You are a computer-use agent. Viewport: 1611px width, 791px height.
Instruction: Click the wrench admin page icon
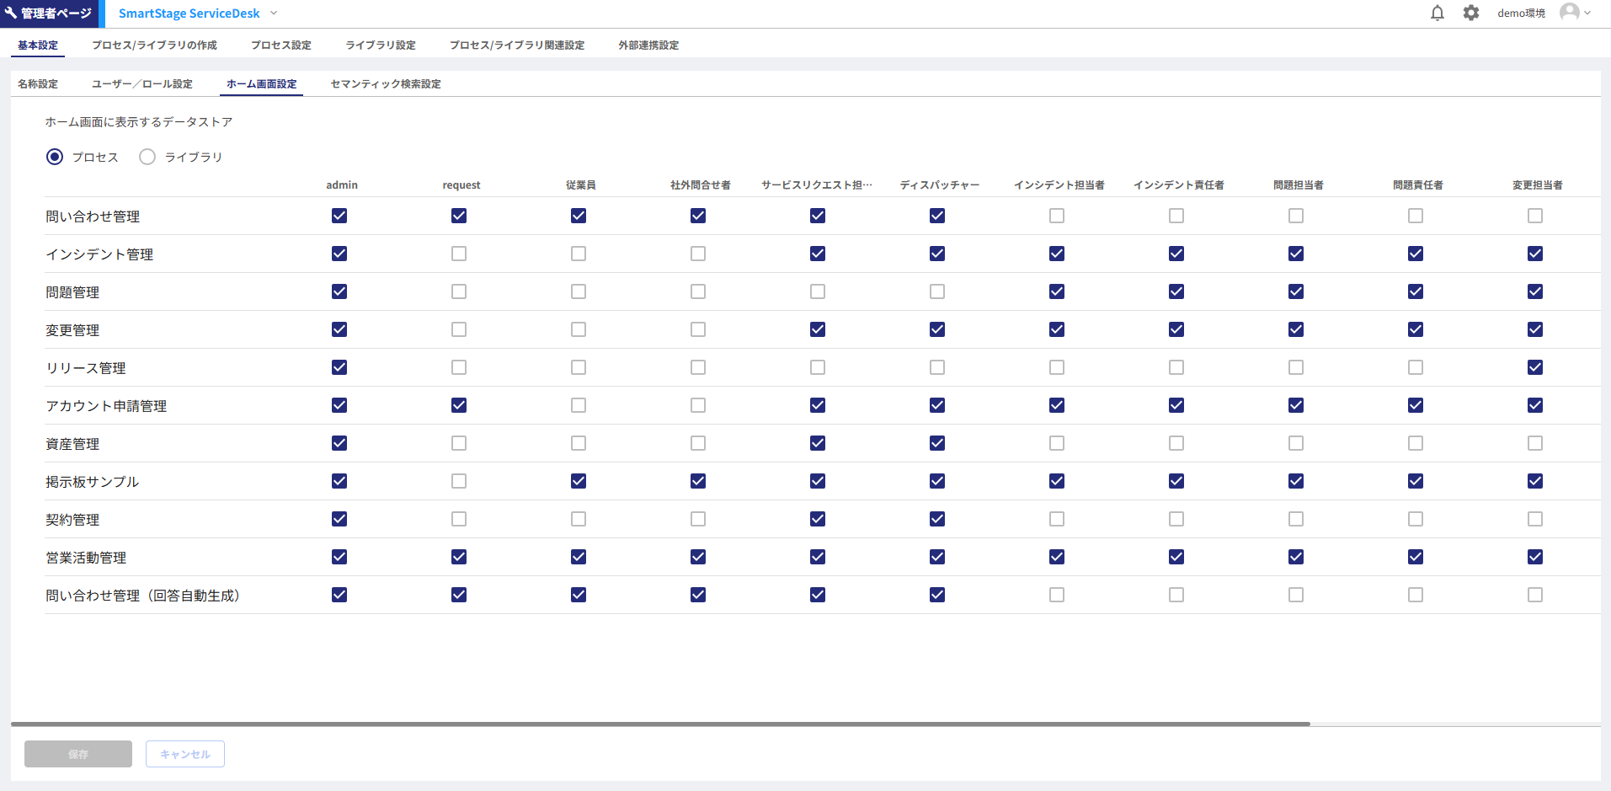(11, 13)
